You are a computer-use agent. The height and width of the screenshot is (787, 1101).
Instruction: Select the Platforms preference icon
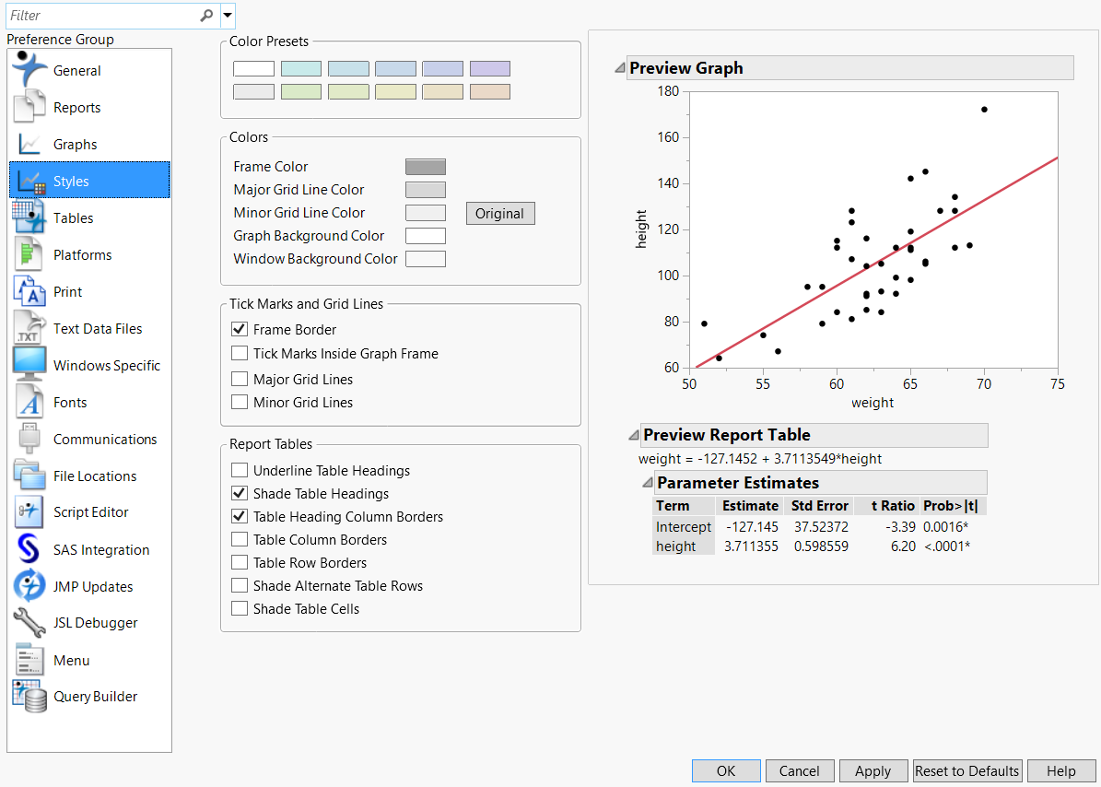point(28,254)
